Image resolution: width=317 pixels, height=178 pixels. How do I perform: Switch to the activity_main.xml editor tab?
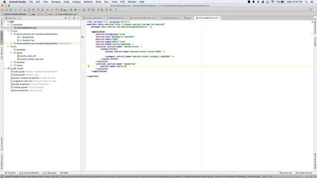tap(93, 18)
